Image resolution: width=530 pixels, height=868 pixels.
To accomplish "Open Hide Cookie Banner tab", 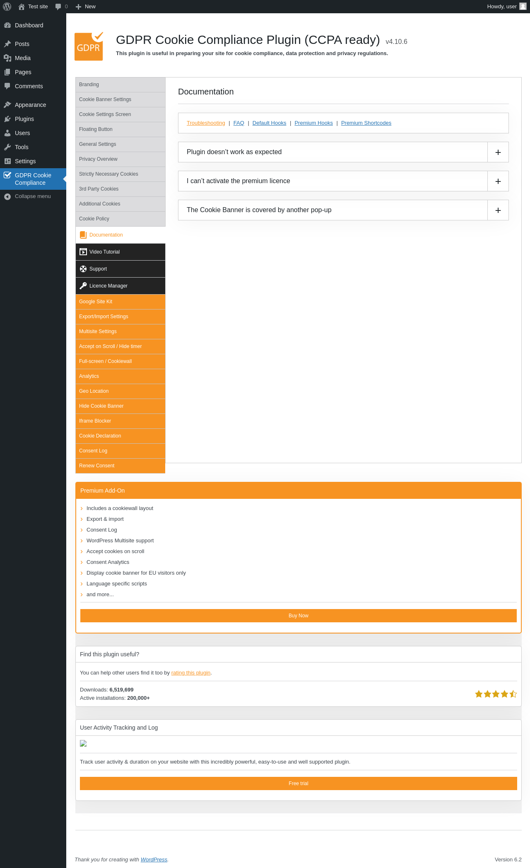I will pyautogui.click(x=120, y=406).
